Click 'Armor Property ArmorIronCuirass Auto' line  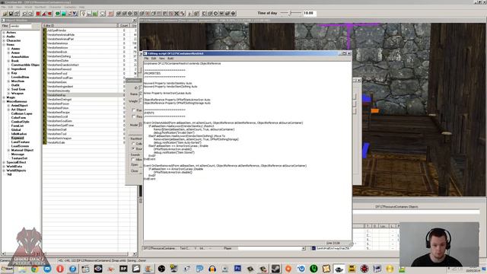[x=167, y=93]
